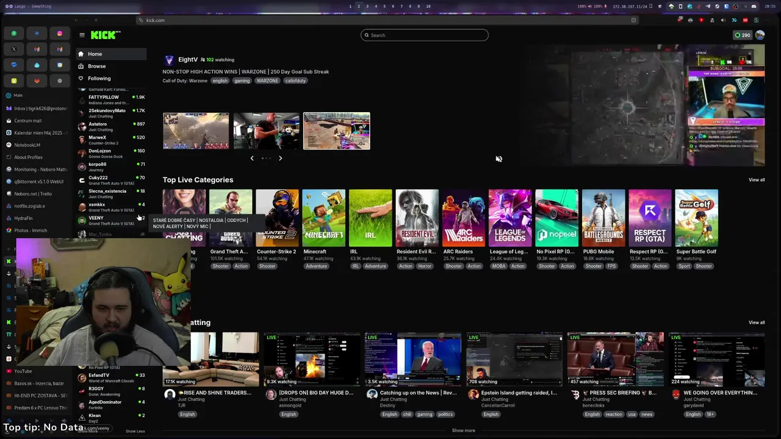Viewport: 781px width, 439px height.
Task: Open NotebookLM browser tab
Action: tap(37, 145)
